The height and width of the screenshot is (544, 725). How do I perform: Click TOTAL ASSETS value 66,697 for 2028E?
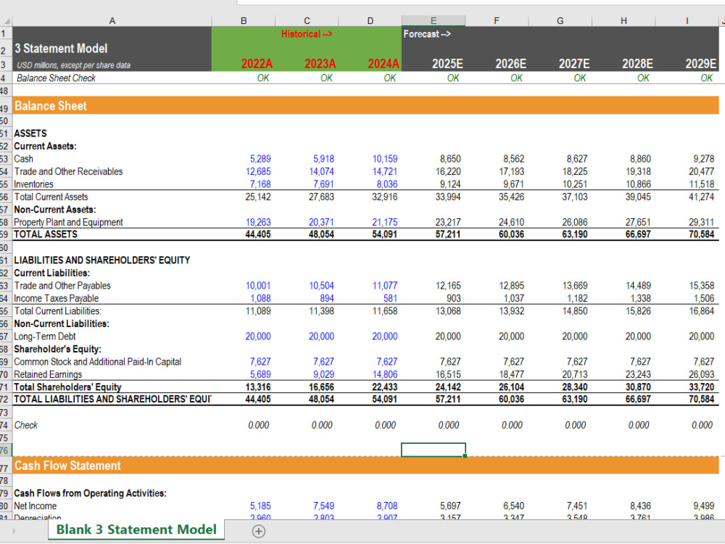pos(638,234)
